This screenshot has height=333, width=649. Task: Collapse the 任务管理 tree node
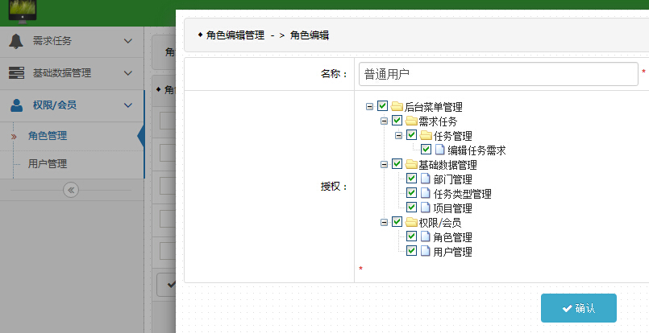pyautogui.click(x=398, y=135)
